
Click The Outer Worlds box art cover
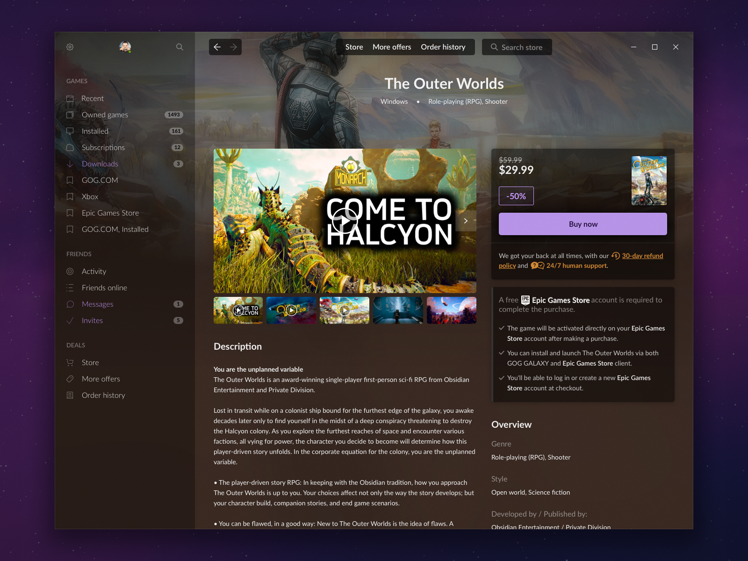[x=649, y=180]
